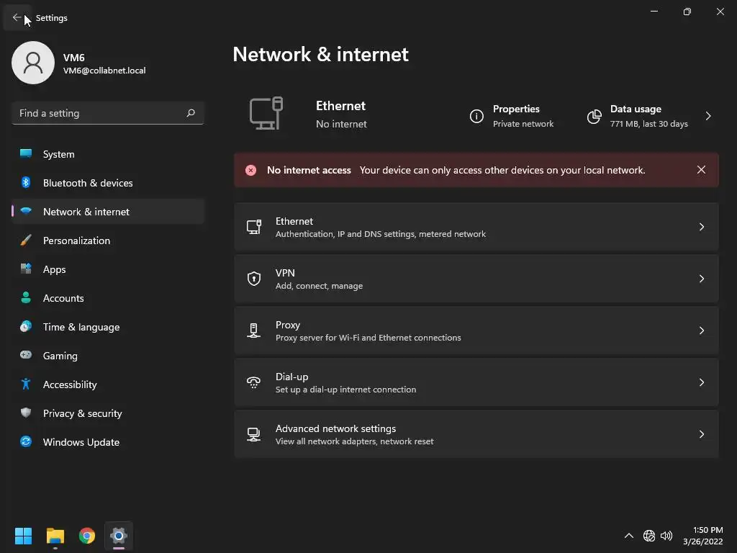Click the back arrow in Settings
This screenshot has width=737, height=553.
pos(17,18)
